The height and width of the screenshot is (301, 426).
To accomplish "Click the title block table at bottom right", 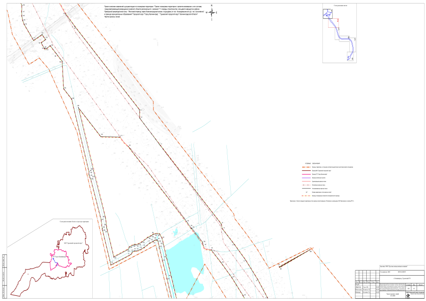I will click(390, 283).
